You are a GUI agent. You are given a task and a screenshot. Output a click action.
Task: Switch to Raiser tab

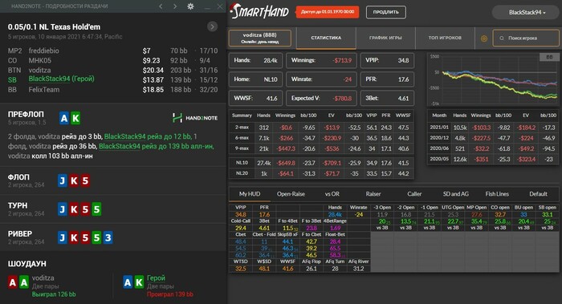[373, 194]
